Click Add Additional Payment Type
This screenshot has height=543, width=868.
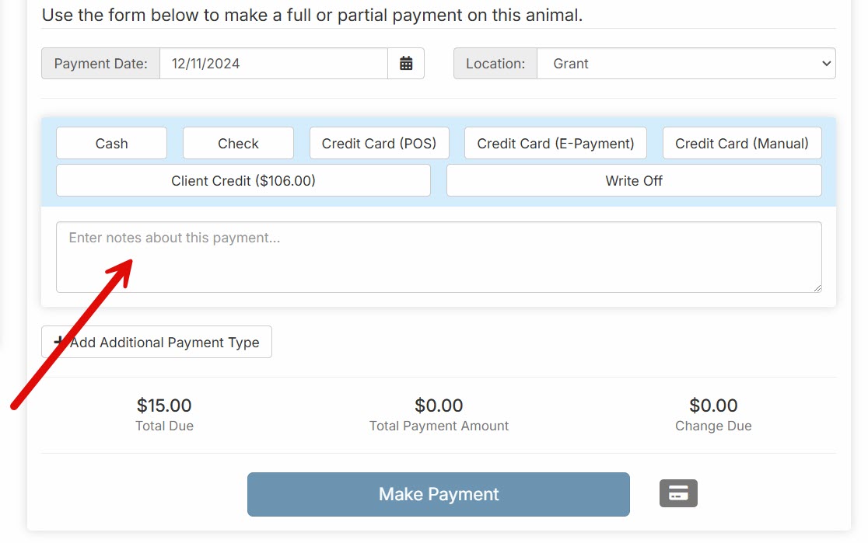coord(156,343)
